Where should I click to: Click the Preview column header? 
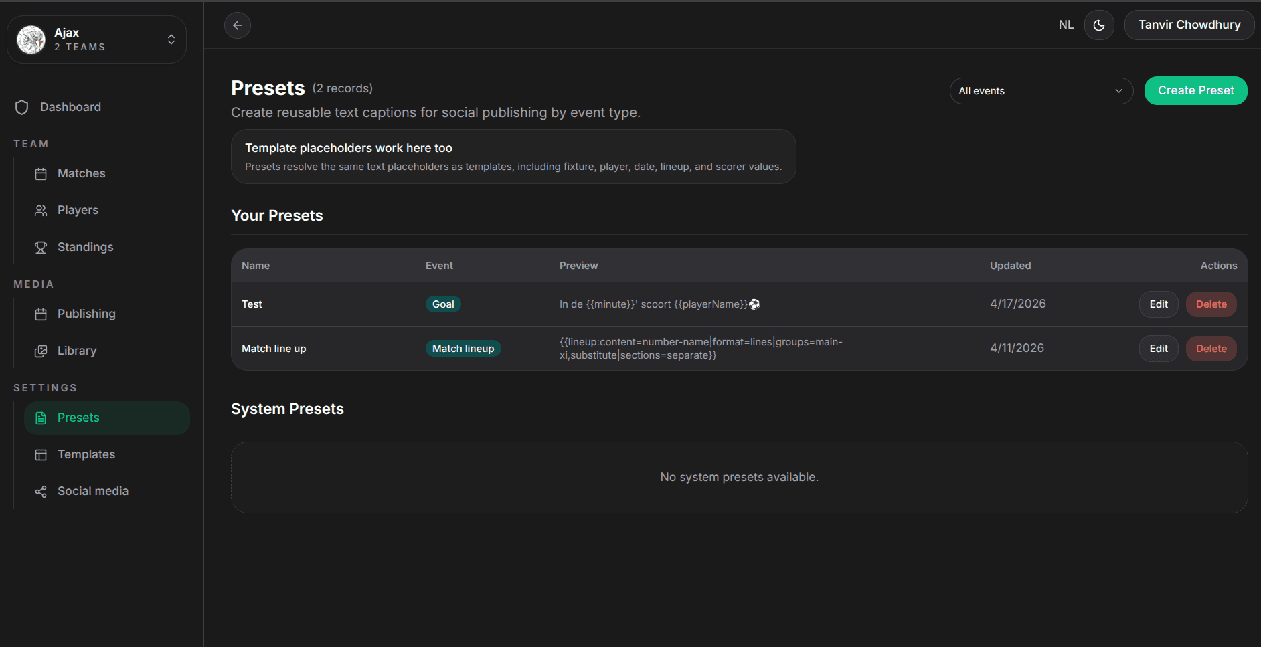pos(579,266)
